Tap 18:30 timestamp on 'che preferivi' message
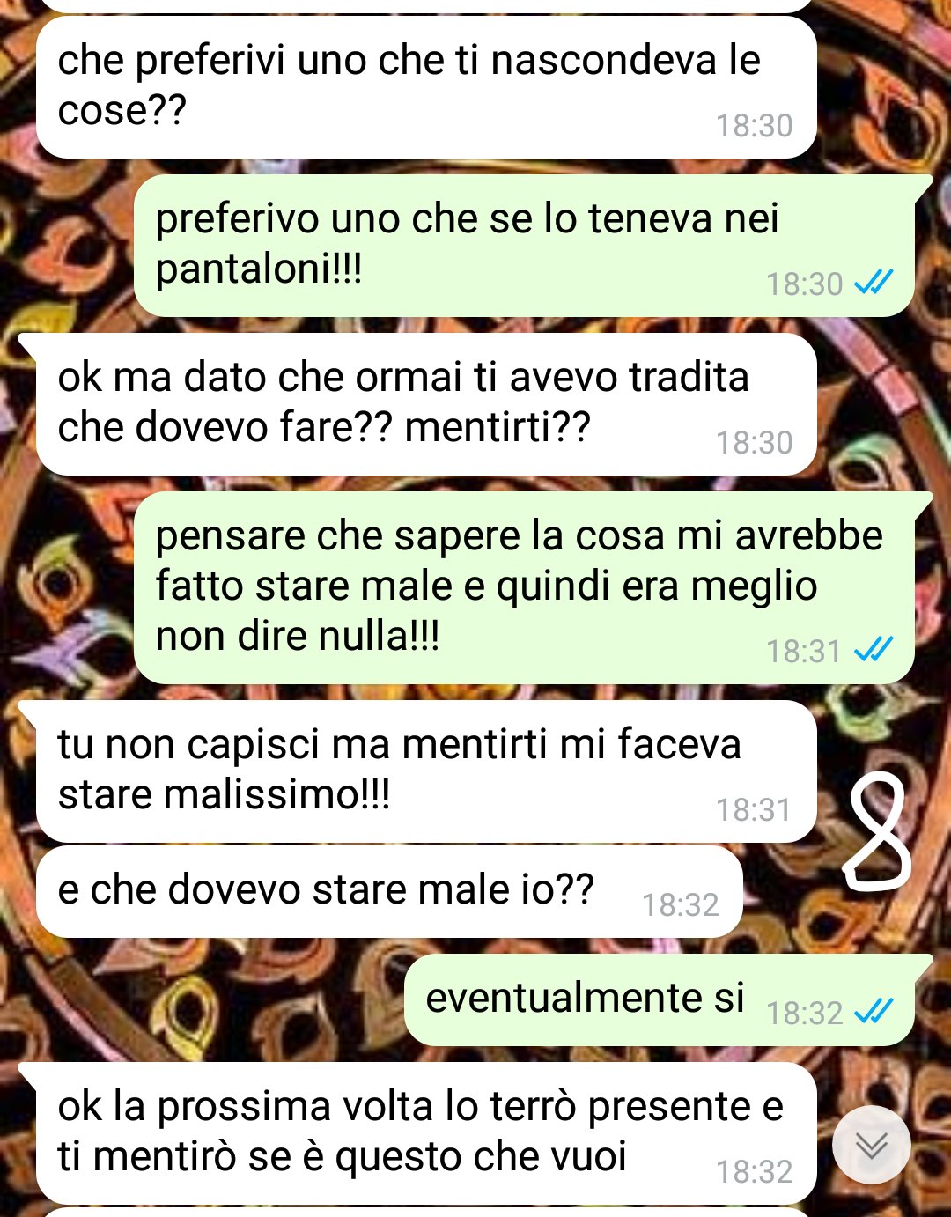The image size is (951, 1217). click(754, 126)
